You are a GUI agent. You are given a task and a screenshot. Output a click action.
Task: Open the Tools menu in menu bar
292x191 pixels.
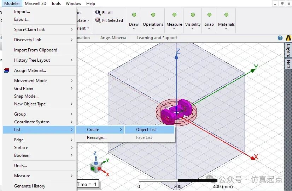coord(56,4)
